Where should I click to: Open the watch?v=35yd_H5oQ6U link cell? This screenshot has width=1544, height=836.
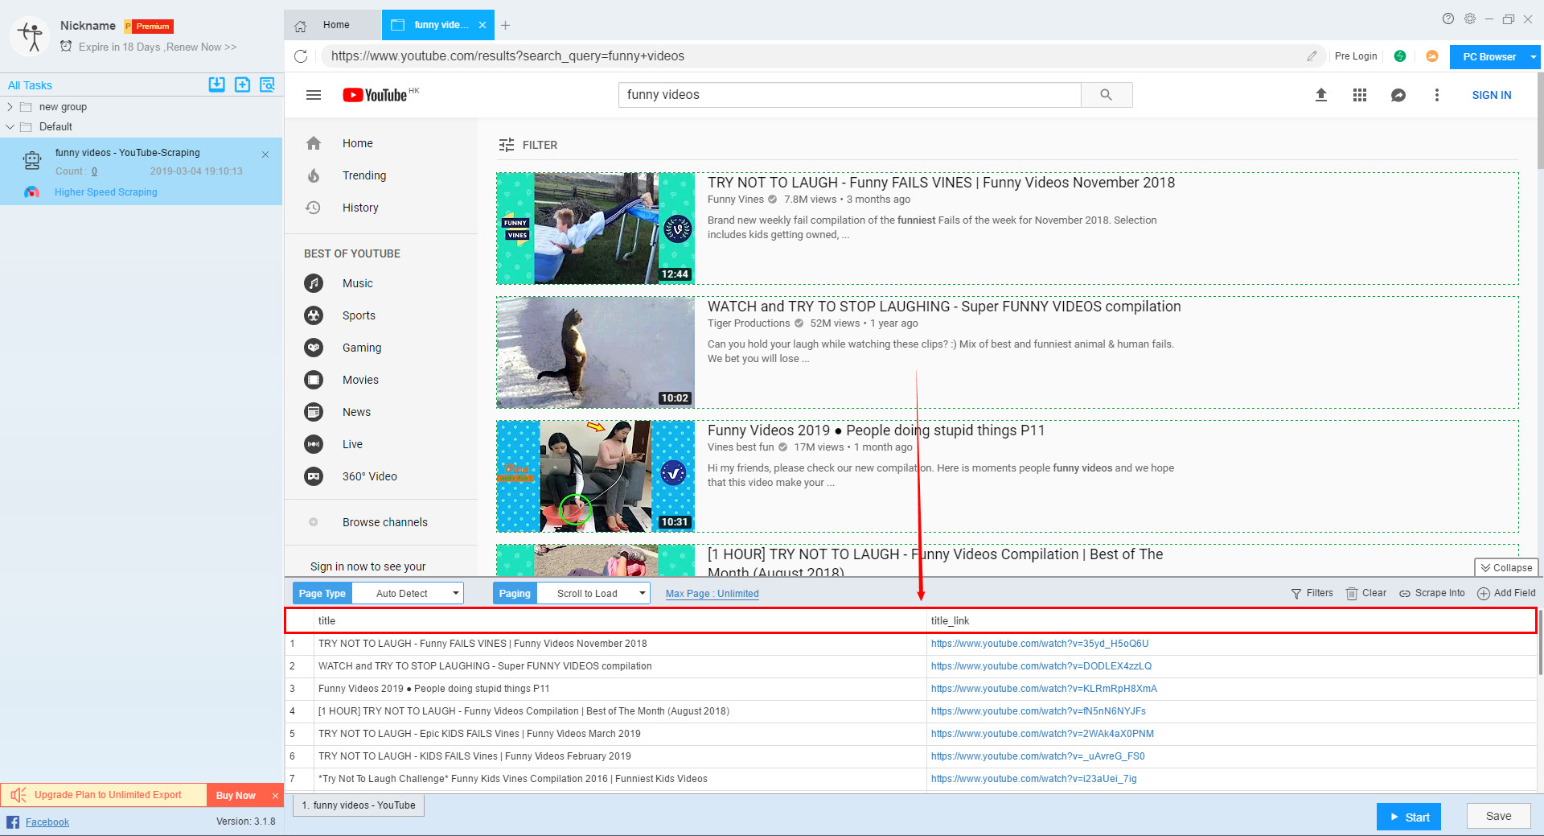coord(1040,644)
